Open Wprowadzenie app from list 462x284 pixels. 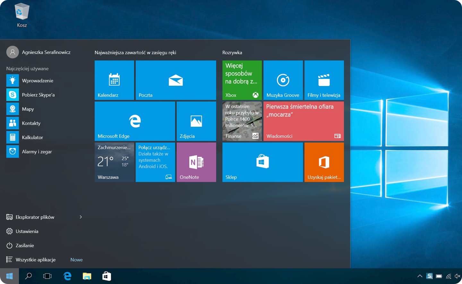44,81
